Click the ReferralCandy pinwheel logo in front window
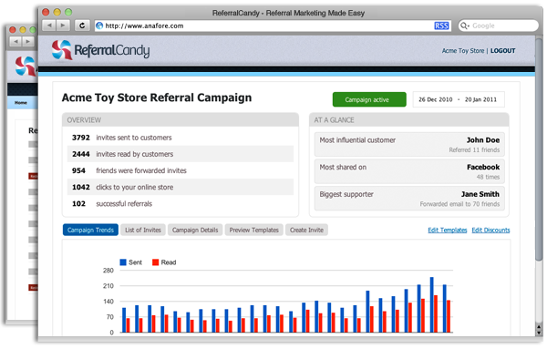547x349 pixels. pos(61,50)
